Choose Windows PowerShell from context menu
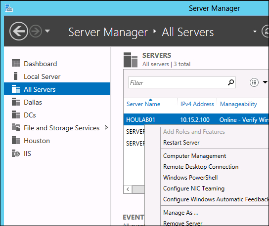Viewport: 269px width, 226px height. click(x=190, y=178)
